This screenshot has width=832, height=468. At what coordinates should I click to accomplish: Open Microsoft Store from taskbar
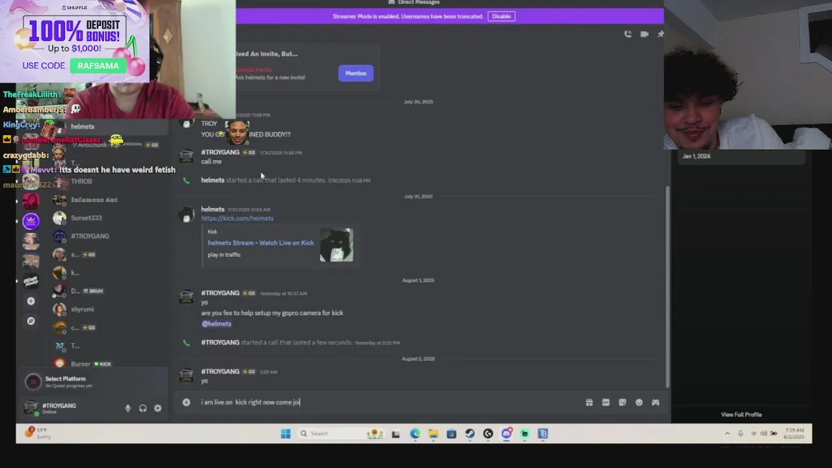pos(451,434)
